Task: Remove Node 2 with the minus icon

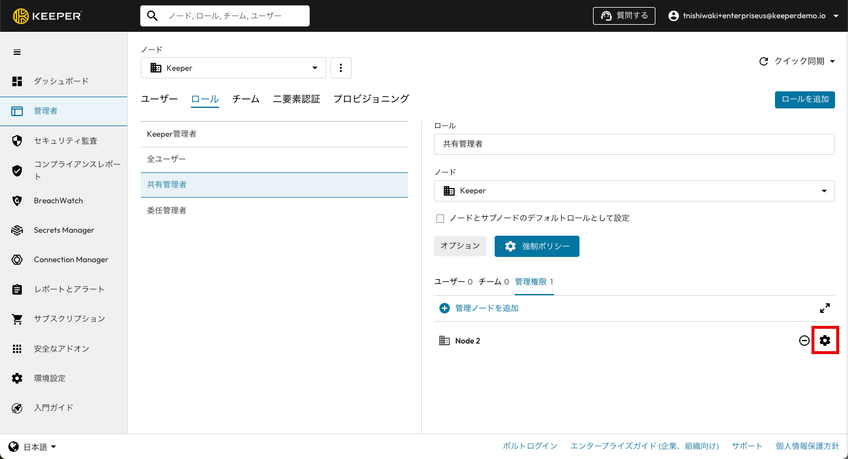Action: coord(804,341)
